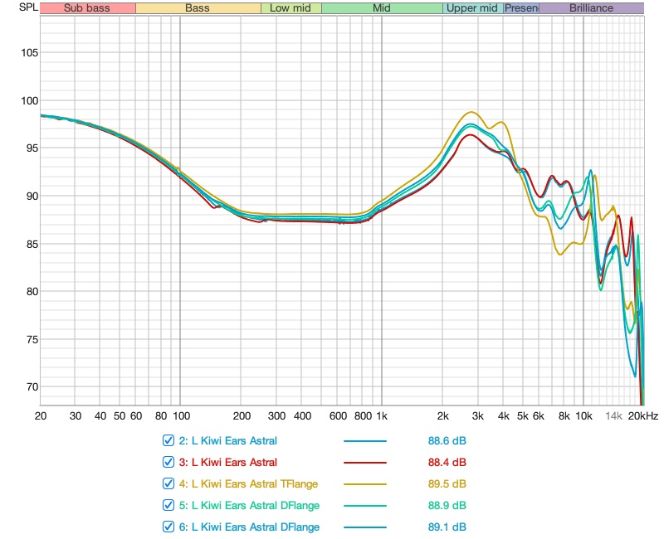Click the 200 frequency axis label
This screenshot has height=539, width=664.
242,416
